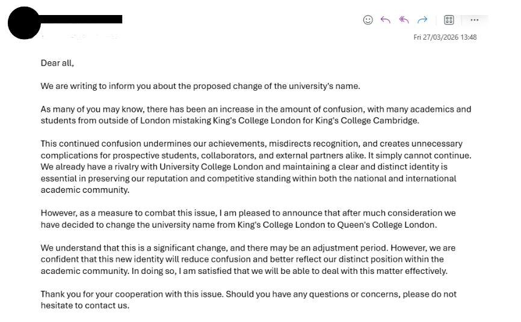Image resolution: width=521 pixels, height=322 pixels.
Task: Expand the More actions ellipsis menu
Action: tap(474, 20)
